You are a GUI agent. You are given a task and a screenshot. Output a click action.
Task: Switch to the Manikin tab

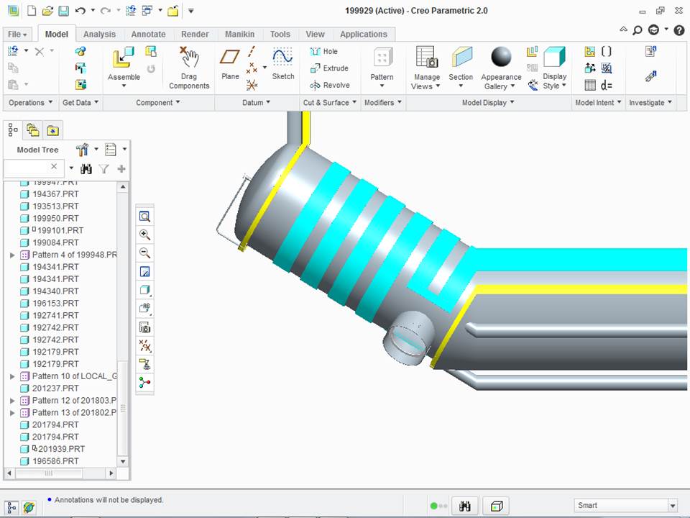(x=240, y=35)
